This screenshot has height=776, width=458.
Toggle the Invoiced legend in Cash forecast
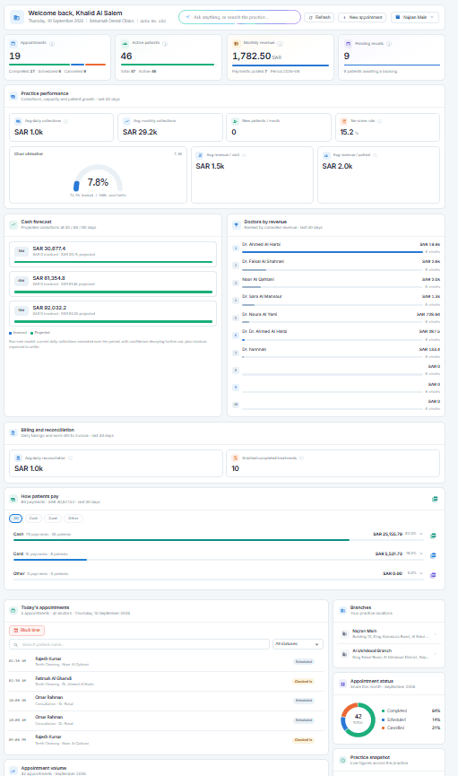[18, 333]
